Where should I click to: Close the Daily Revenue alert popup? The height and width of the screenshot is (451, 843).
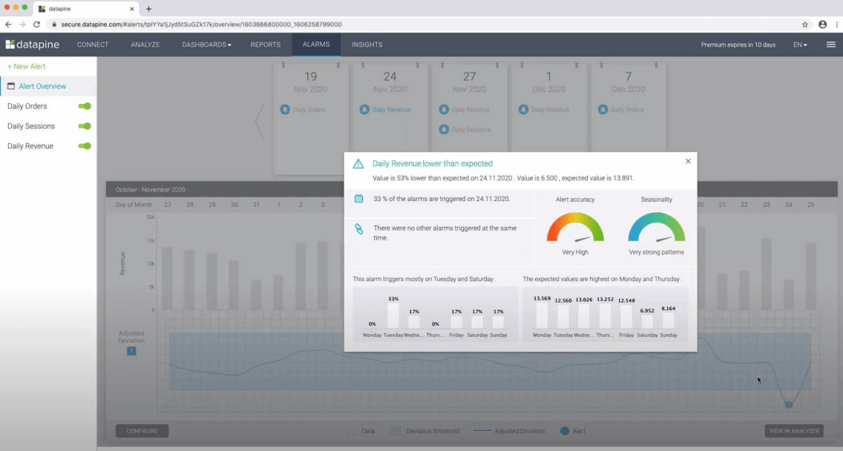click(x=688, y=161)
